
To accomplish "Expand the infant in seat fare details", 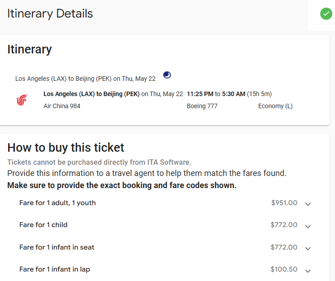I will pos(308,248).
